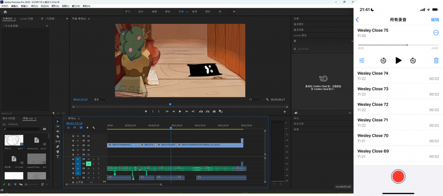Tap the red record button
443x196 pixels.
click(398, 177)
